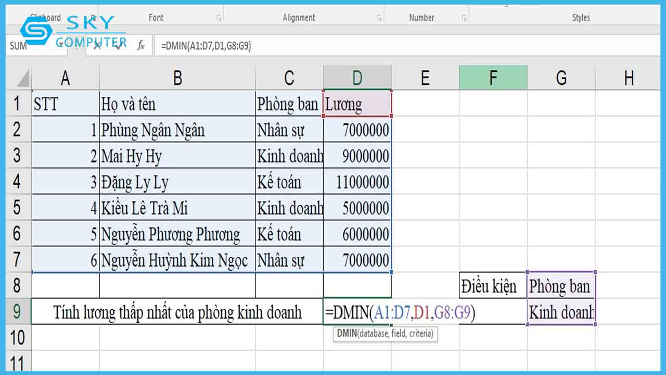Click 'Kinh doanh' in row 5

(289, 208)
